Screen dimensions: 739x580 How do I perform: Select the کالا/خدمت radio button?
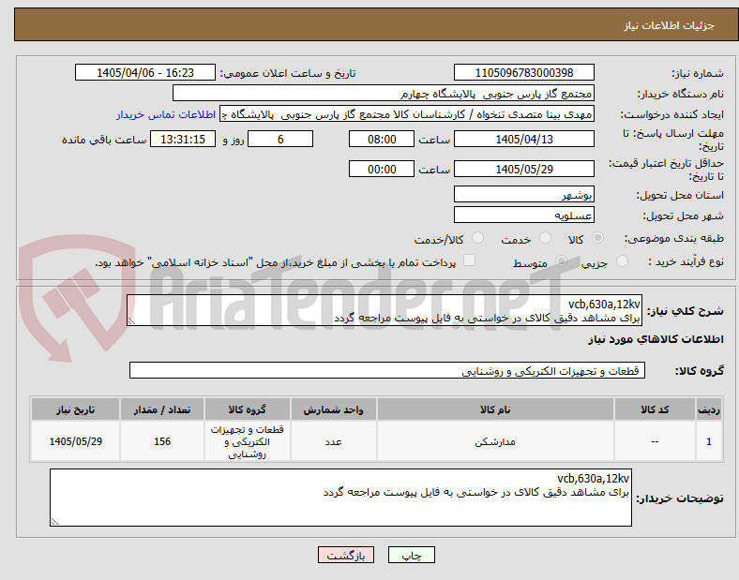coord(477,238)
